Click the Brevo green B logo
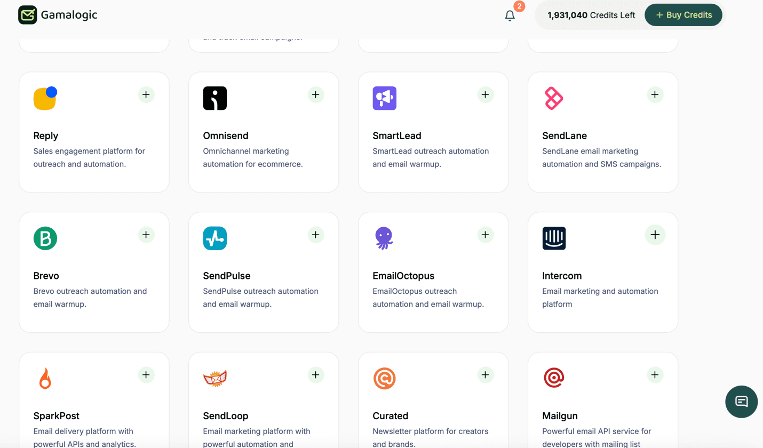The width and height of the screenshot is (763, 448). (45, 238)
